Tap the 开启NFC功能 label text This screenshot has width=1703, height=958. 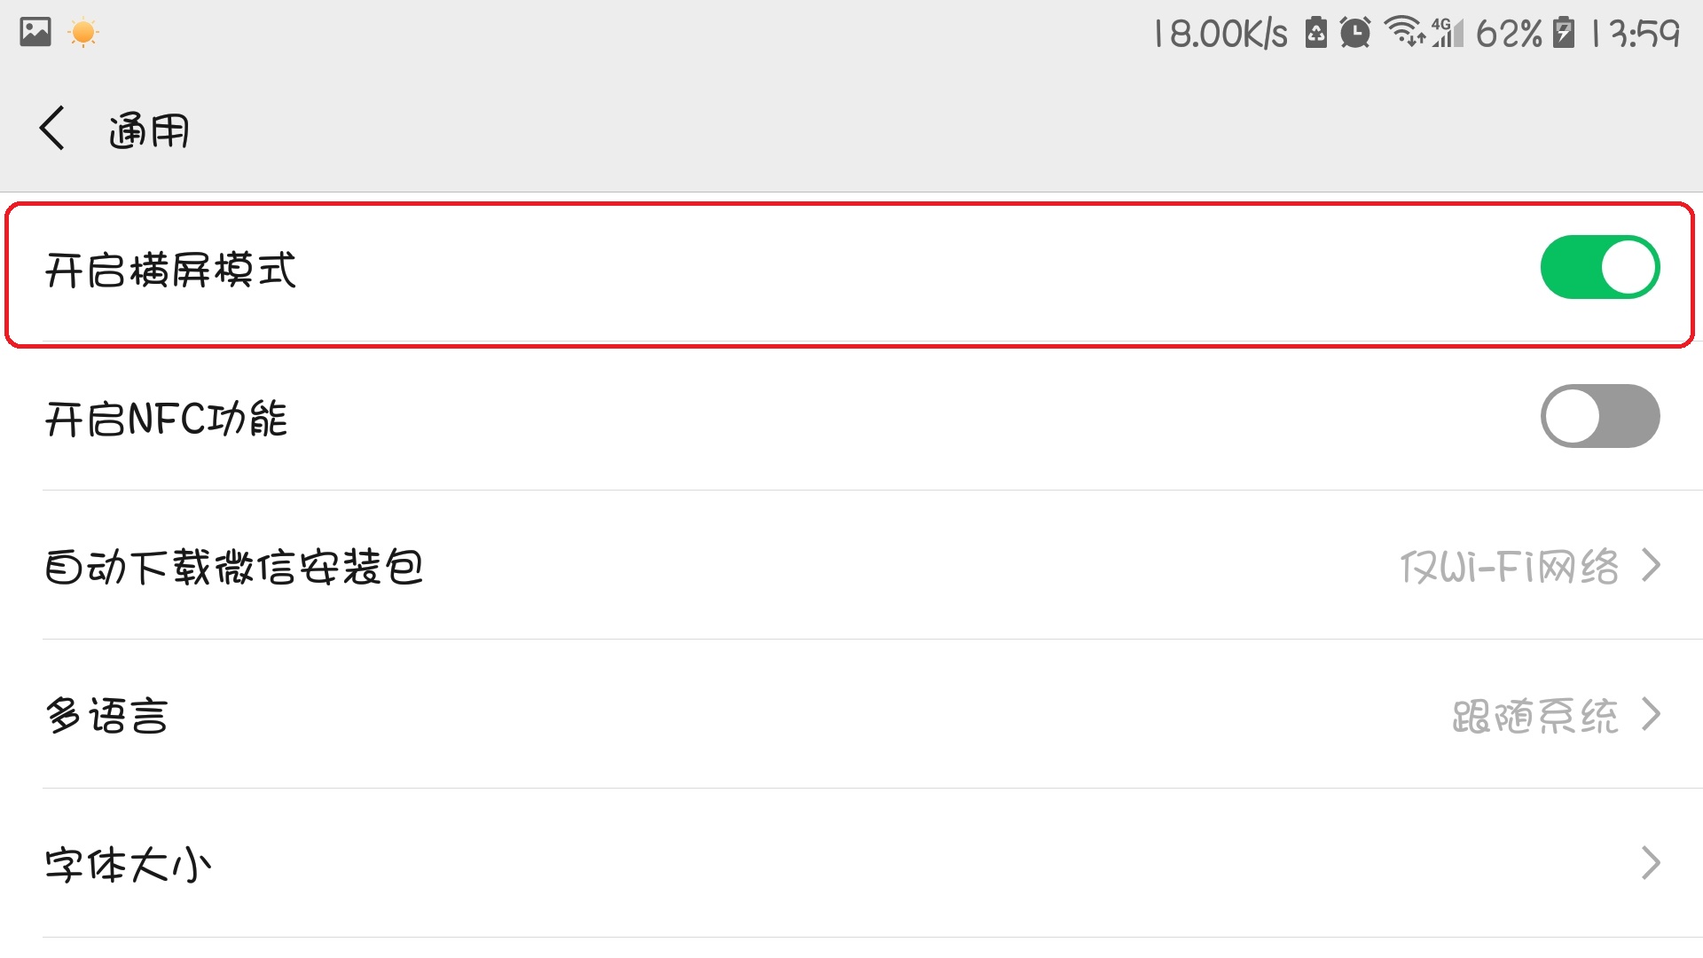coord(167,418)
